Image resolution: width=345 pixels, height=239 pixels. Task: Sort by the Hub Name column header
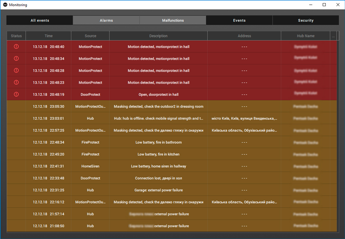306,36
